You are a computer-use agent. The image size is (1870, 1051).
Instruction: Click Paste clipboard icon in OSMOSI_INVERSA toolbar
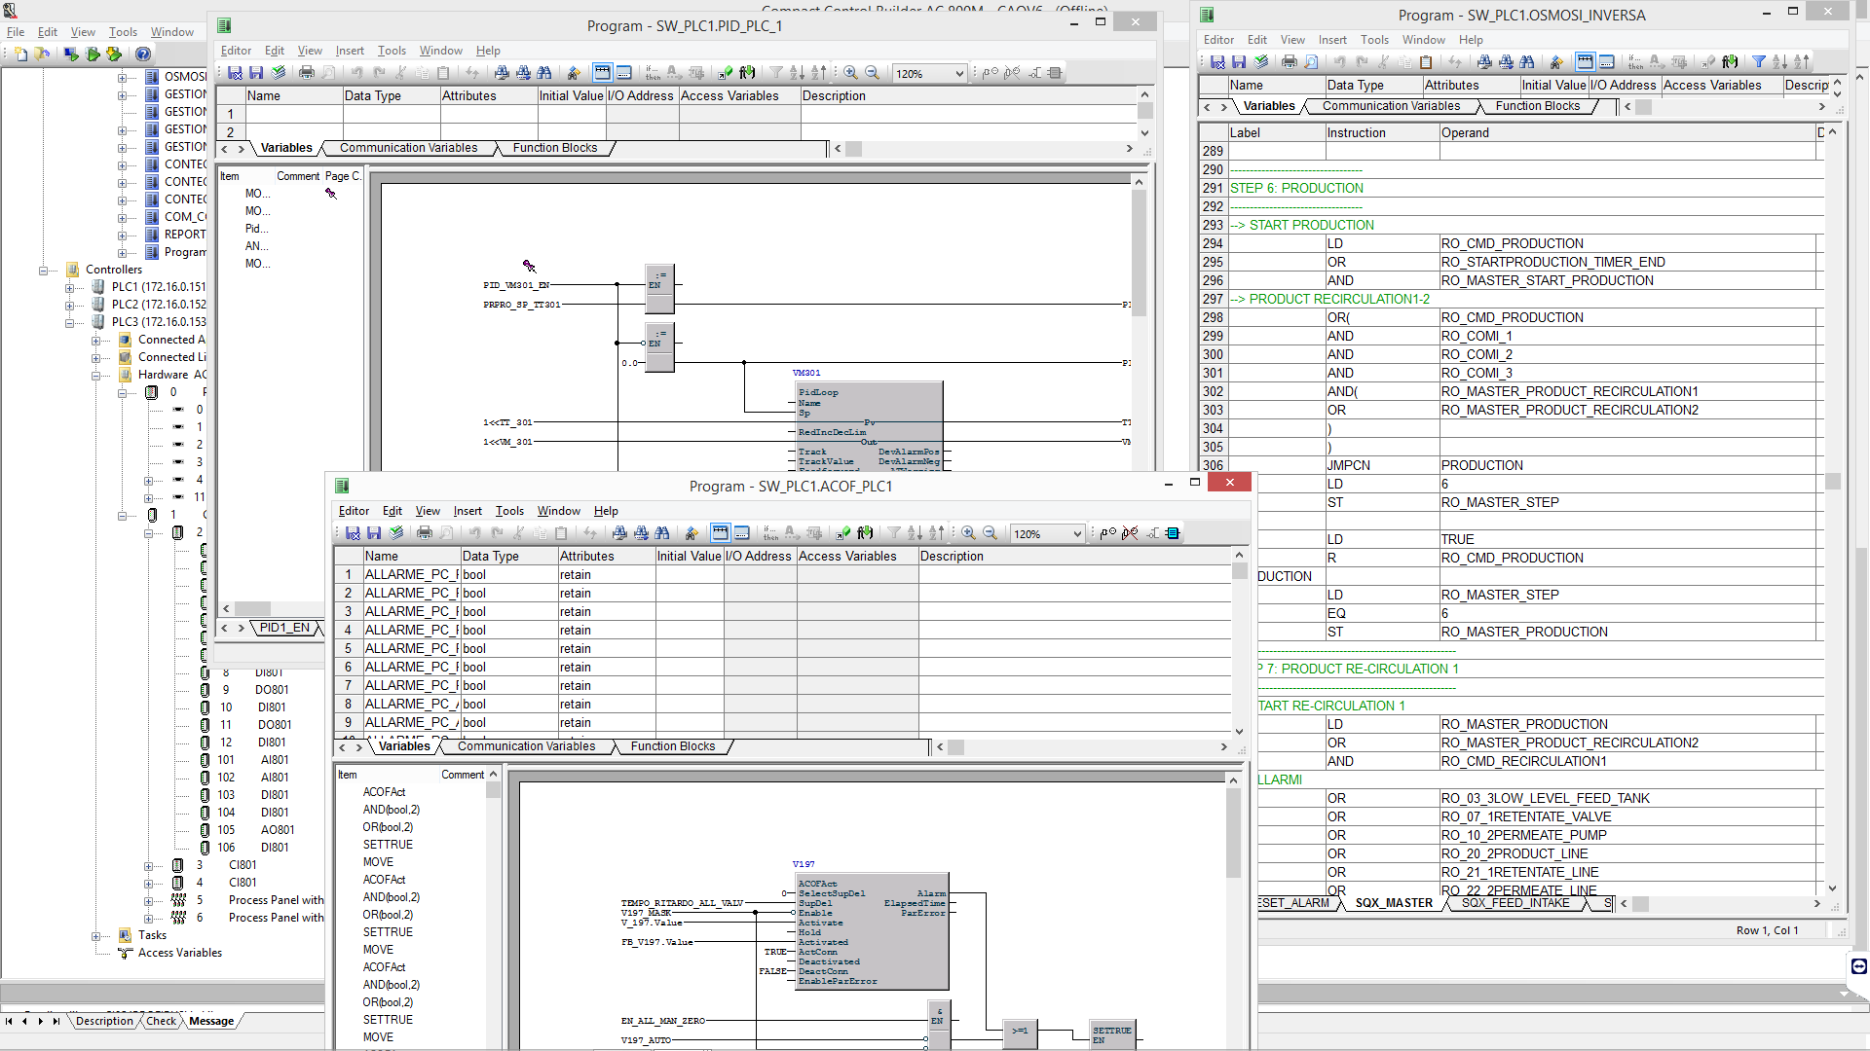point(1426,62)
